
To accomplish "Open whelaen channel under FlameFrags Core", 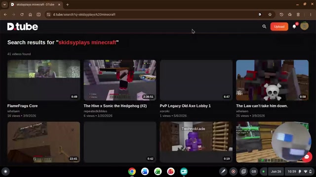I will point(13,111).
